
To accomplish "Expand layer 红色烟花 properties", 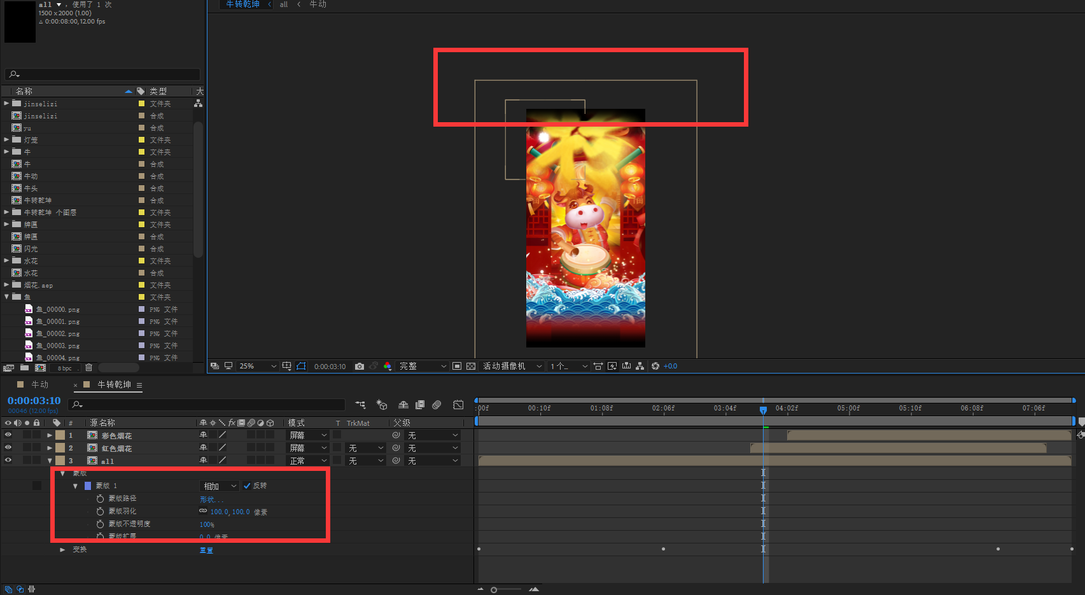I will point(50,448).
